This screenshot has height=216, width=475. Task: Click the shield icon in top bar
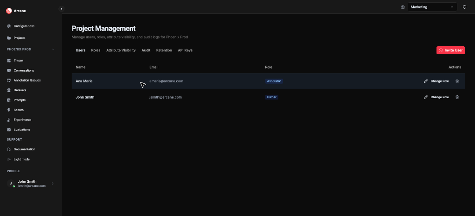click(x=464, y=7)
